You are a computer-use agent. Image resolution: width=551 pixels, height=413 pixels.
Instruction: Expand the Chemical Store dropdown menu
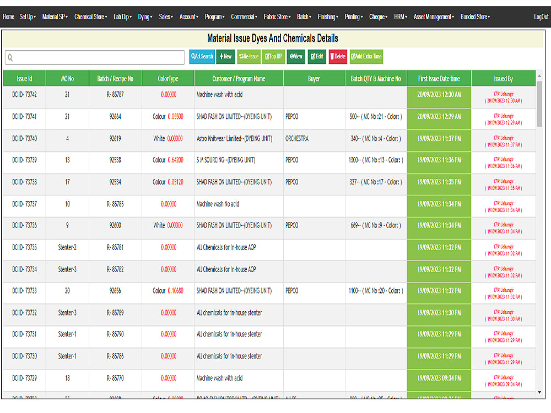pos(91,17)
